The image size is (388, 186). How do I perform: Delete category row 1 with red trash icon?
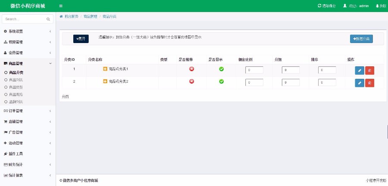tap(370, 71)
